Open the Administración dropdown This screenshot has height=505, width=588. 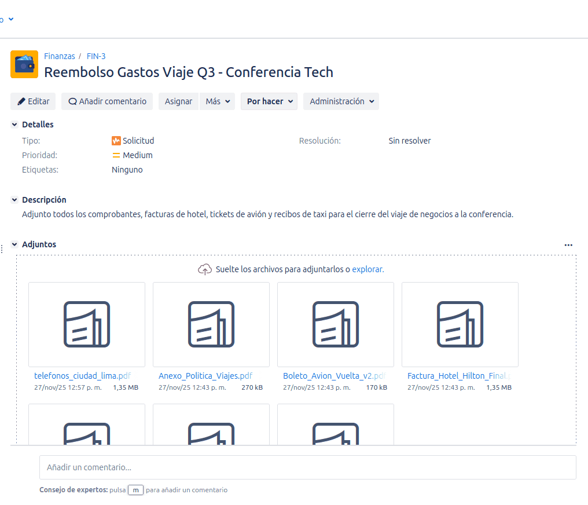point(341,101)
